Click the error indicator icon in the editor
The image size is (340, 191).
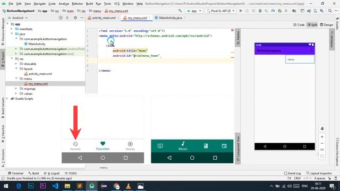pyautogui.click(x=232, y=30)
